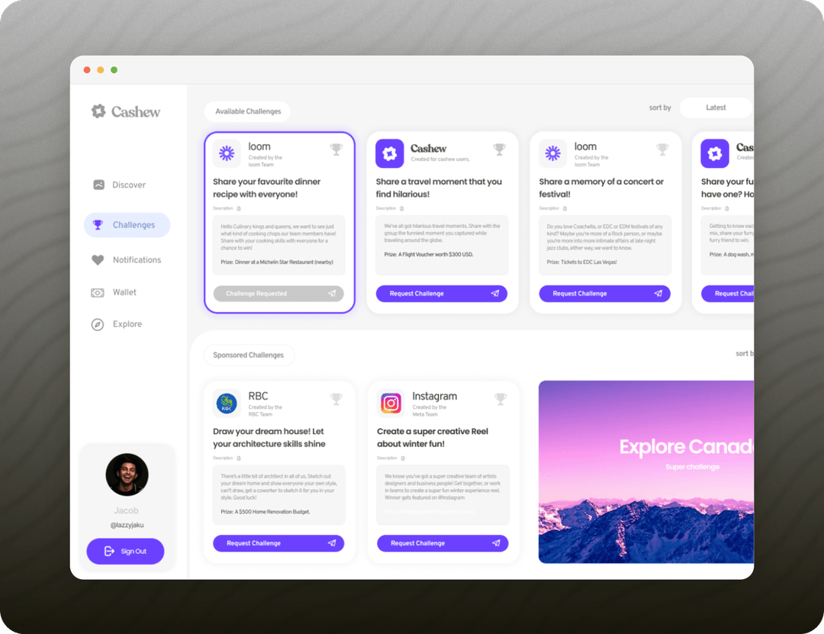Click trophy icon on travel moment card
Image resolution: width=824 pixels, height=634 pixels.
[x=500, y=150]
